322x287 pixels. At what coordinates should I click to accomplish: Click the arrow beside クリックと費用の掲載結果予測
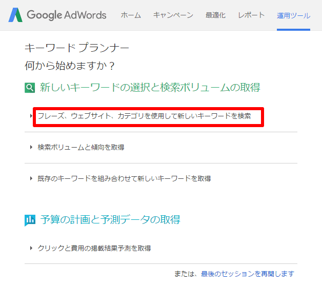31,248
